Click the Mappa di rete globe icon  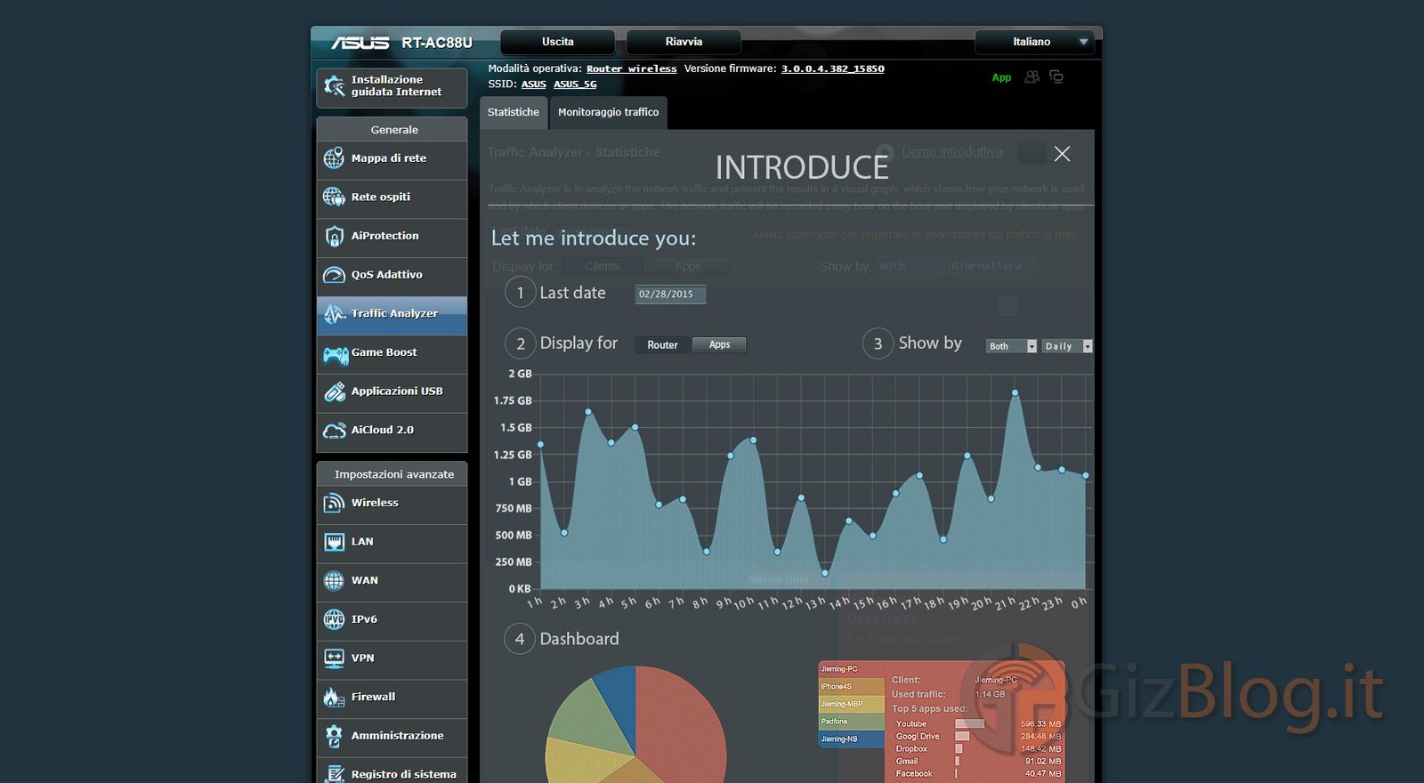point(334,158)
